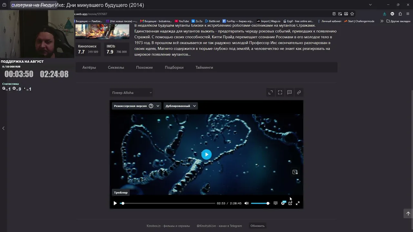The image size is (413, 232).
Task: Expand the Режиссерская версия dropdown
Action: pyautogui.click(x=158, y=106)
